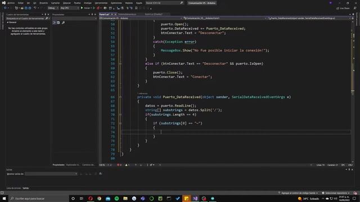
Task: Click the Save All icon in the toolbar
Action: pos(30,8)
